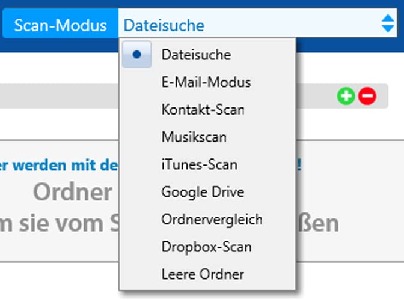
Task: Click the large gray Ordner drop-area text
Action: [72, 193]
